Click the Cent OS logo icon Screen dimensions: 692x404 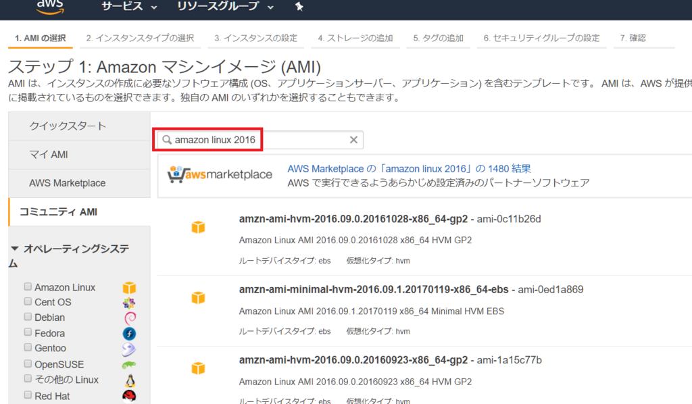[x=129, y=303]
